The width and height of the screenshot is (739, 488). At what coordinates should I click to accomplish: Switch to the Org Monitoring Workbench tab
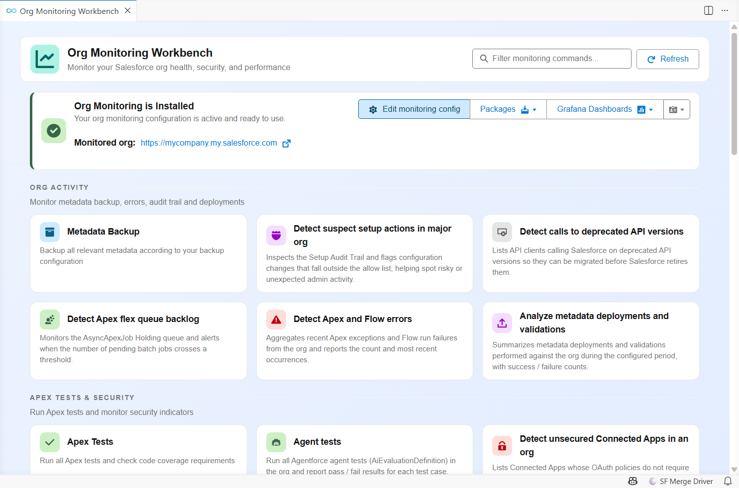[x=69, y=11]
